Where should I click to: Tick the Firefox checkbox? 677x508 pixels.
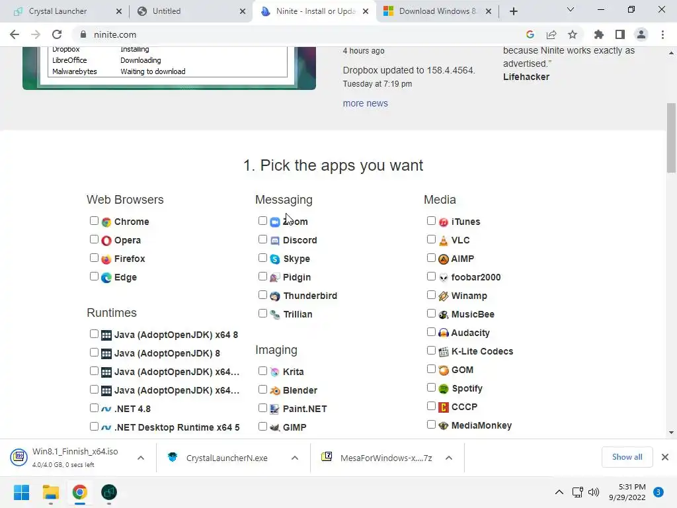[94, 258]
